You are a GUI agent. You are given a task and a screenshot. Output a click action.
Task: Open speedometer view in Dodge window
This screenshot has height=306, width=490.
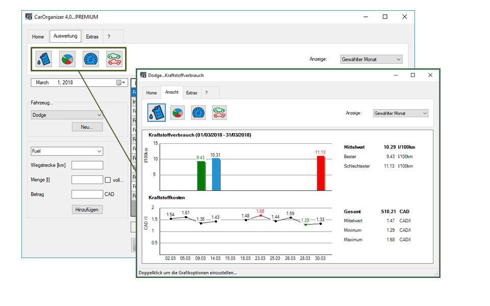(198, 113)
